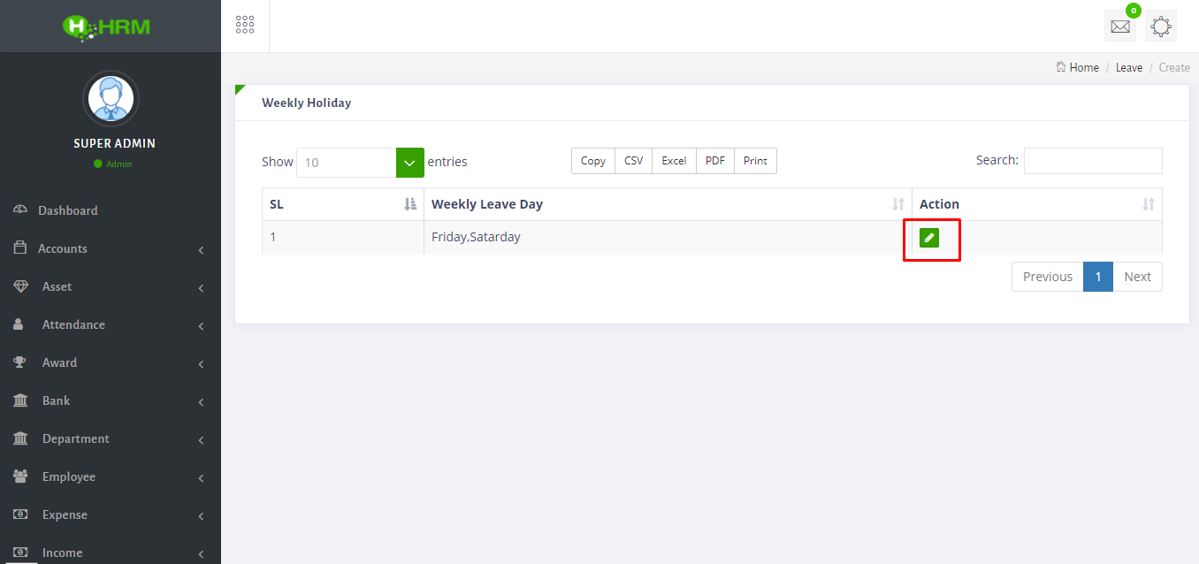1199x564 pixels.
Task: Open the Leave breadcrumb item
Action: click(1129, 67)
